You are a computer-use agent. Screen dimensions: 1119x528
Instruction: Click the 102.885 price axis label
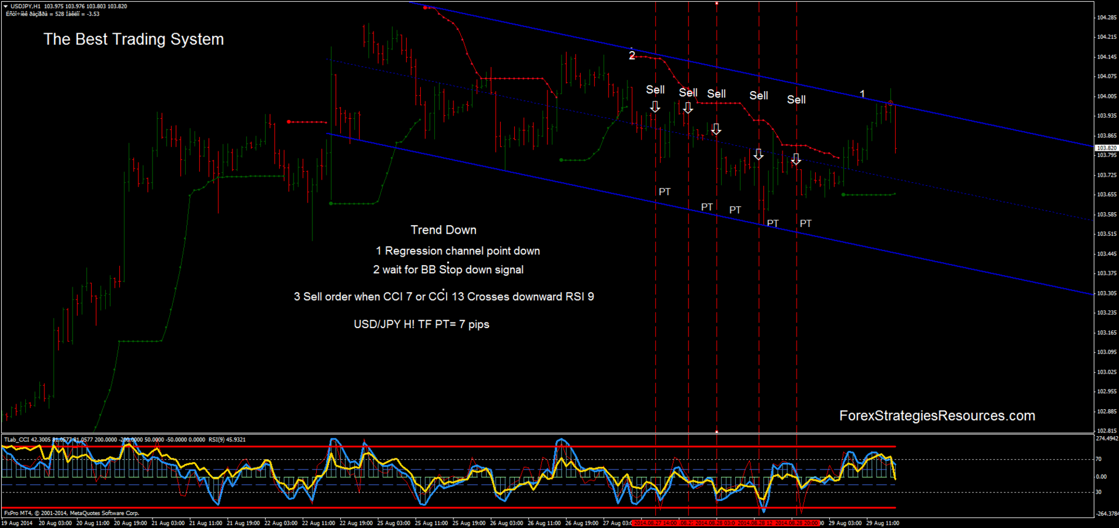click(x=1107, y=411)
